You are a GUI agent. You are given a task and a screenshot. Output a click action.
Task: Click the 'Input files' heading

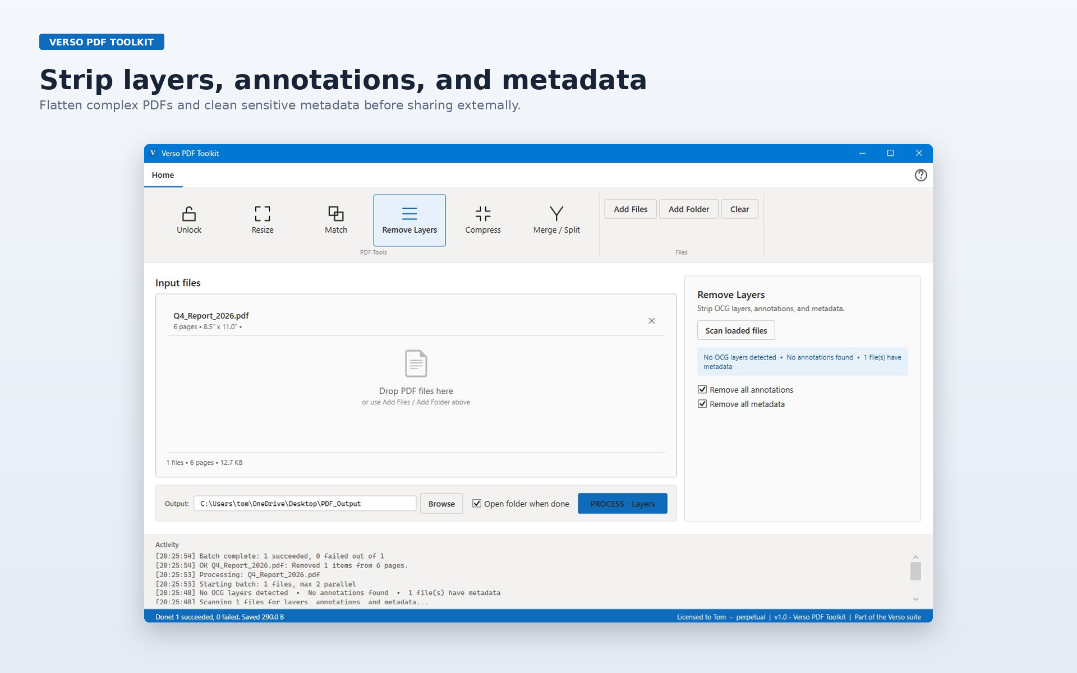click(178, 283)
